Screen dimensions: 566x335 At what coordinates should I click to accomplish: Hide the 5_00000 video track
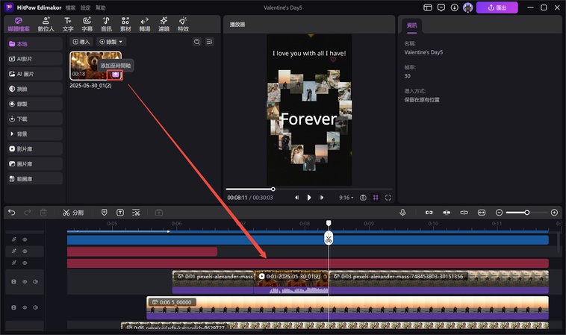pos(25,307)
